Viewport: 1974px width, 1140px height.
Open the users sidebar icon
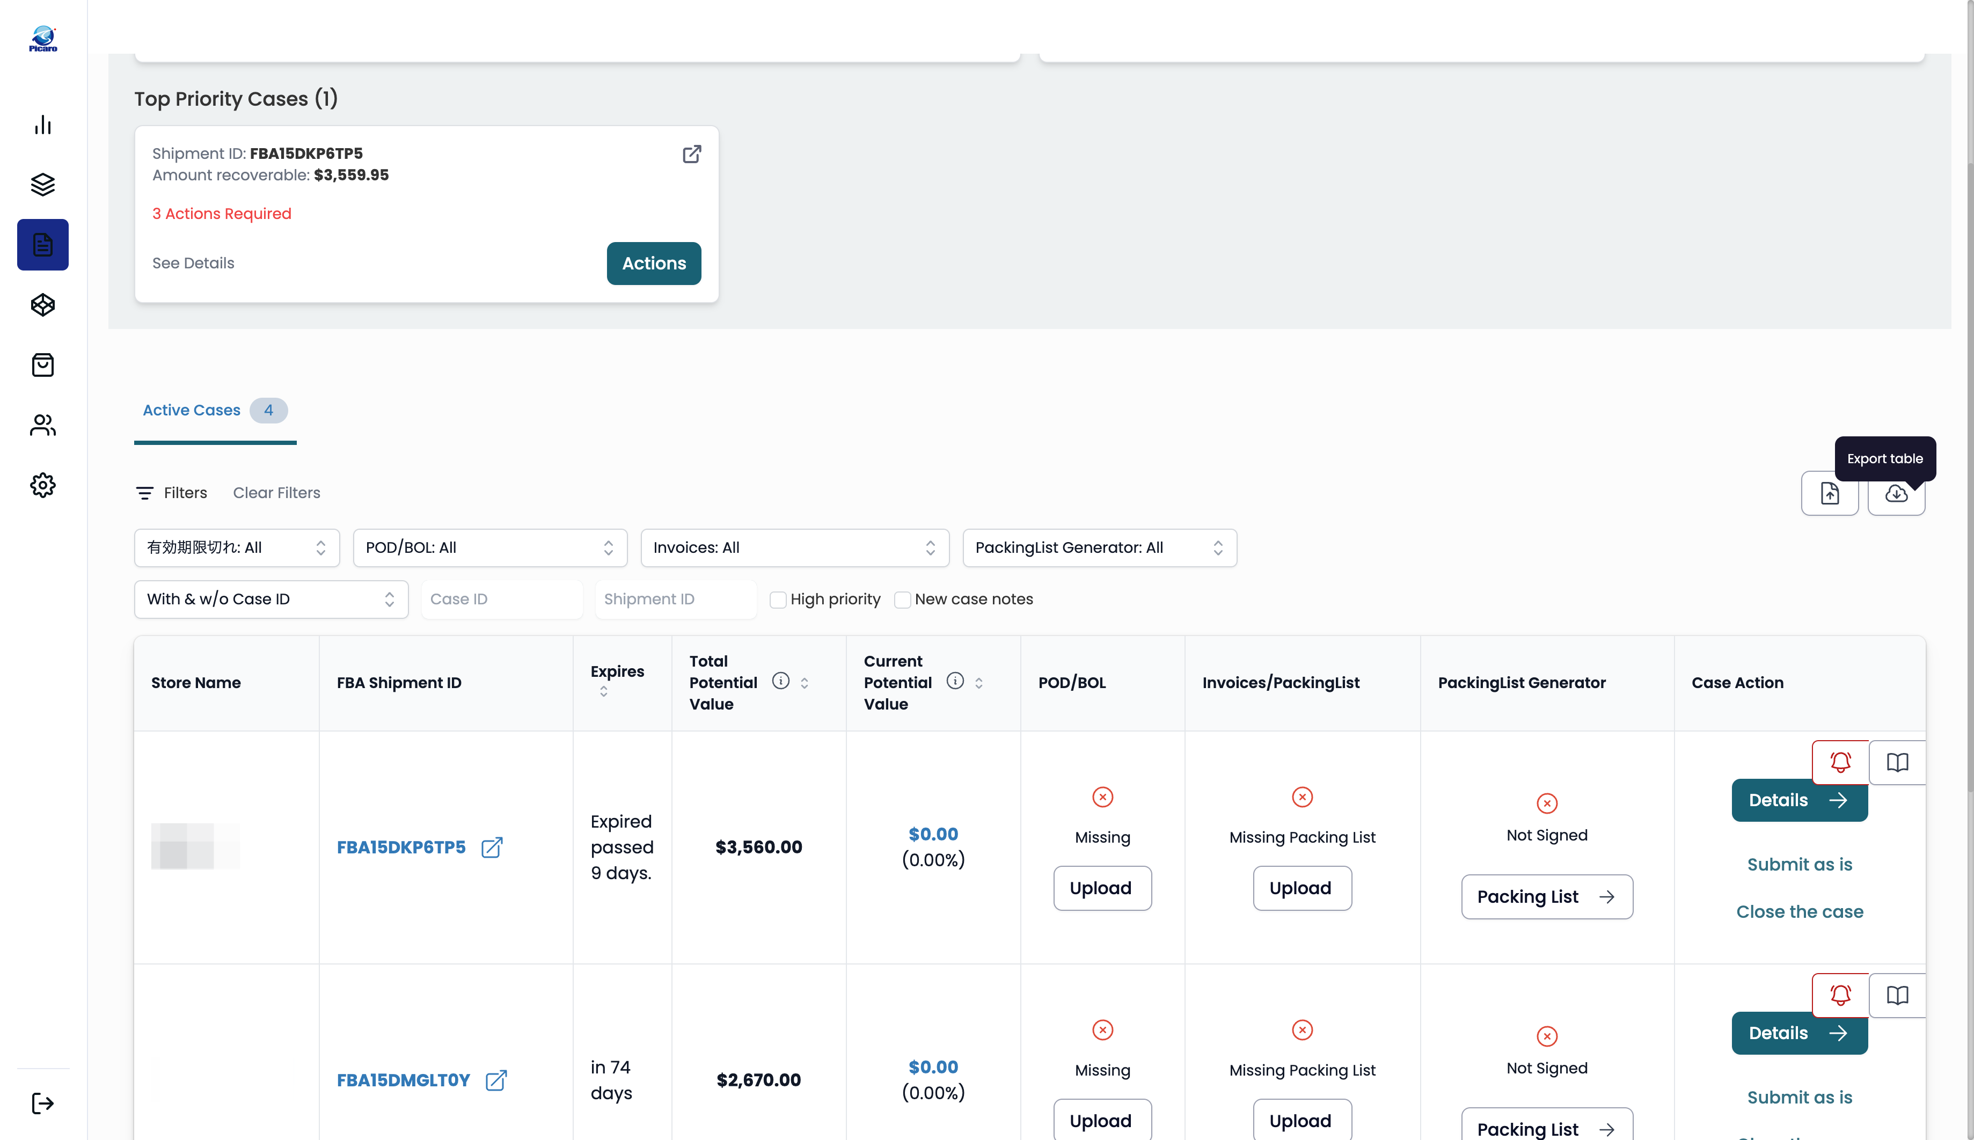point(43,425)
